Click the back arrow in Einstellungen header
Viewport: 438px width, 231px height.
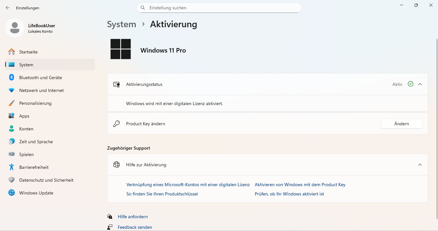[x=8, y=8]
